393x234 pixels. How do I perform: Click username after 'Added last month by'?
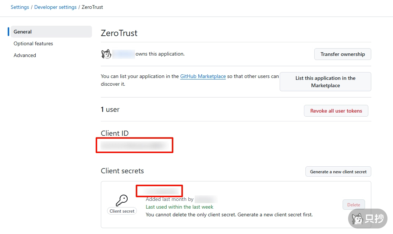tap(206, 199)
